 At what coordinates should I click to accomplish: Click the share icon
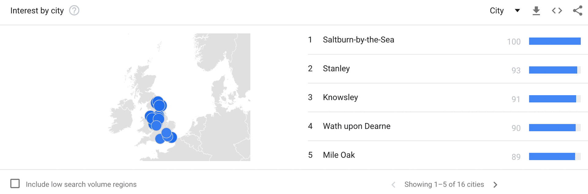point(578,11)
